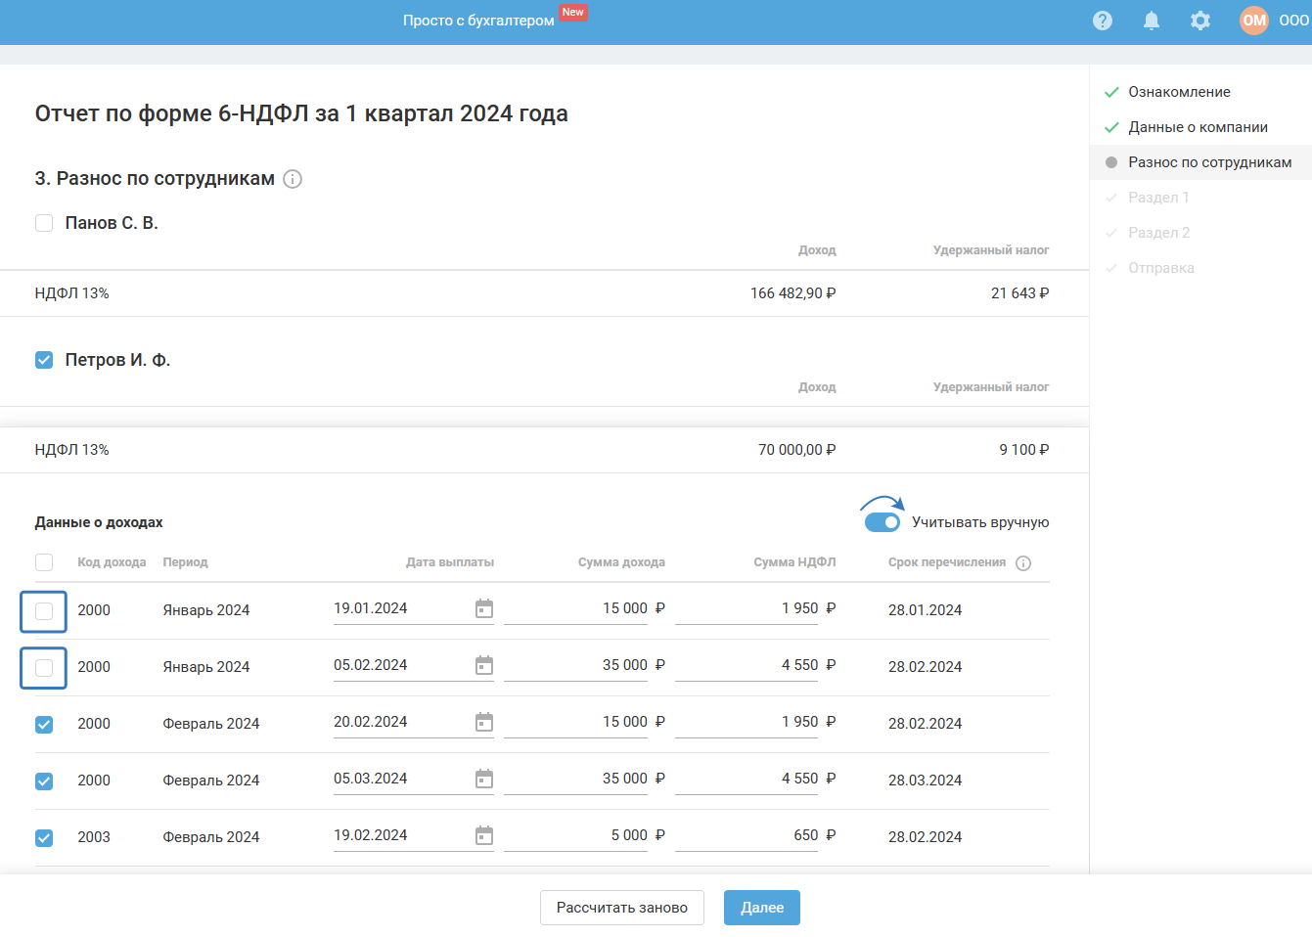Open notifications bell icon
The width and height of the screenshot is (1312, 937).
[x=1152, y=21]
